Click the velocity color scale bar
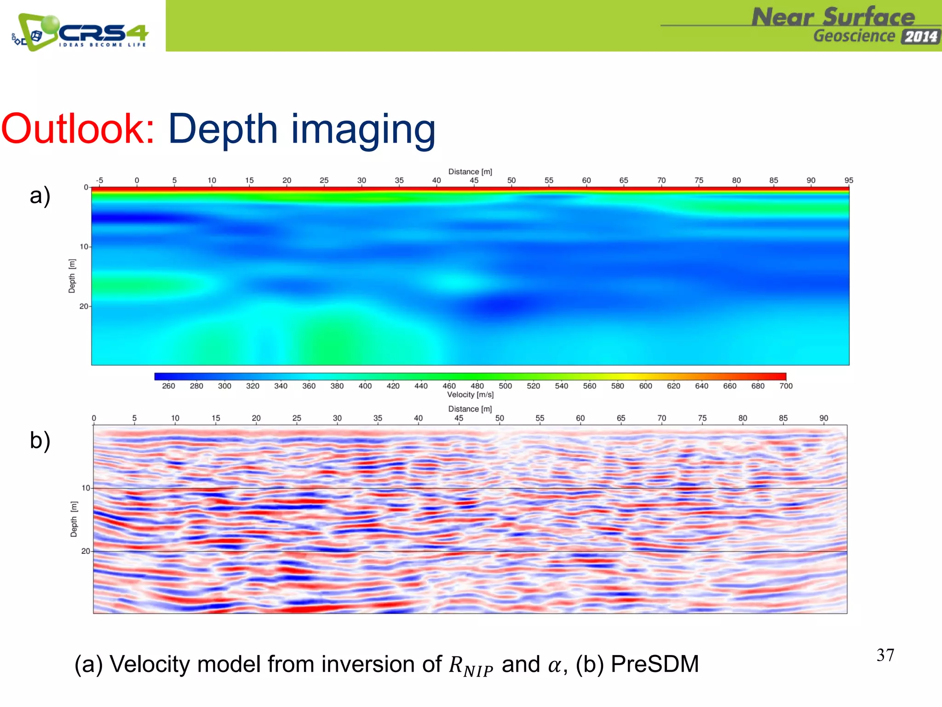 tap(470, 377)
